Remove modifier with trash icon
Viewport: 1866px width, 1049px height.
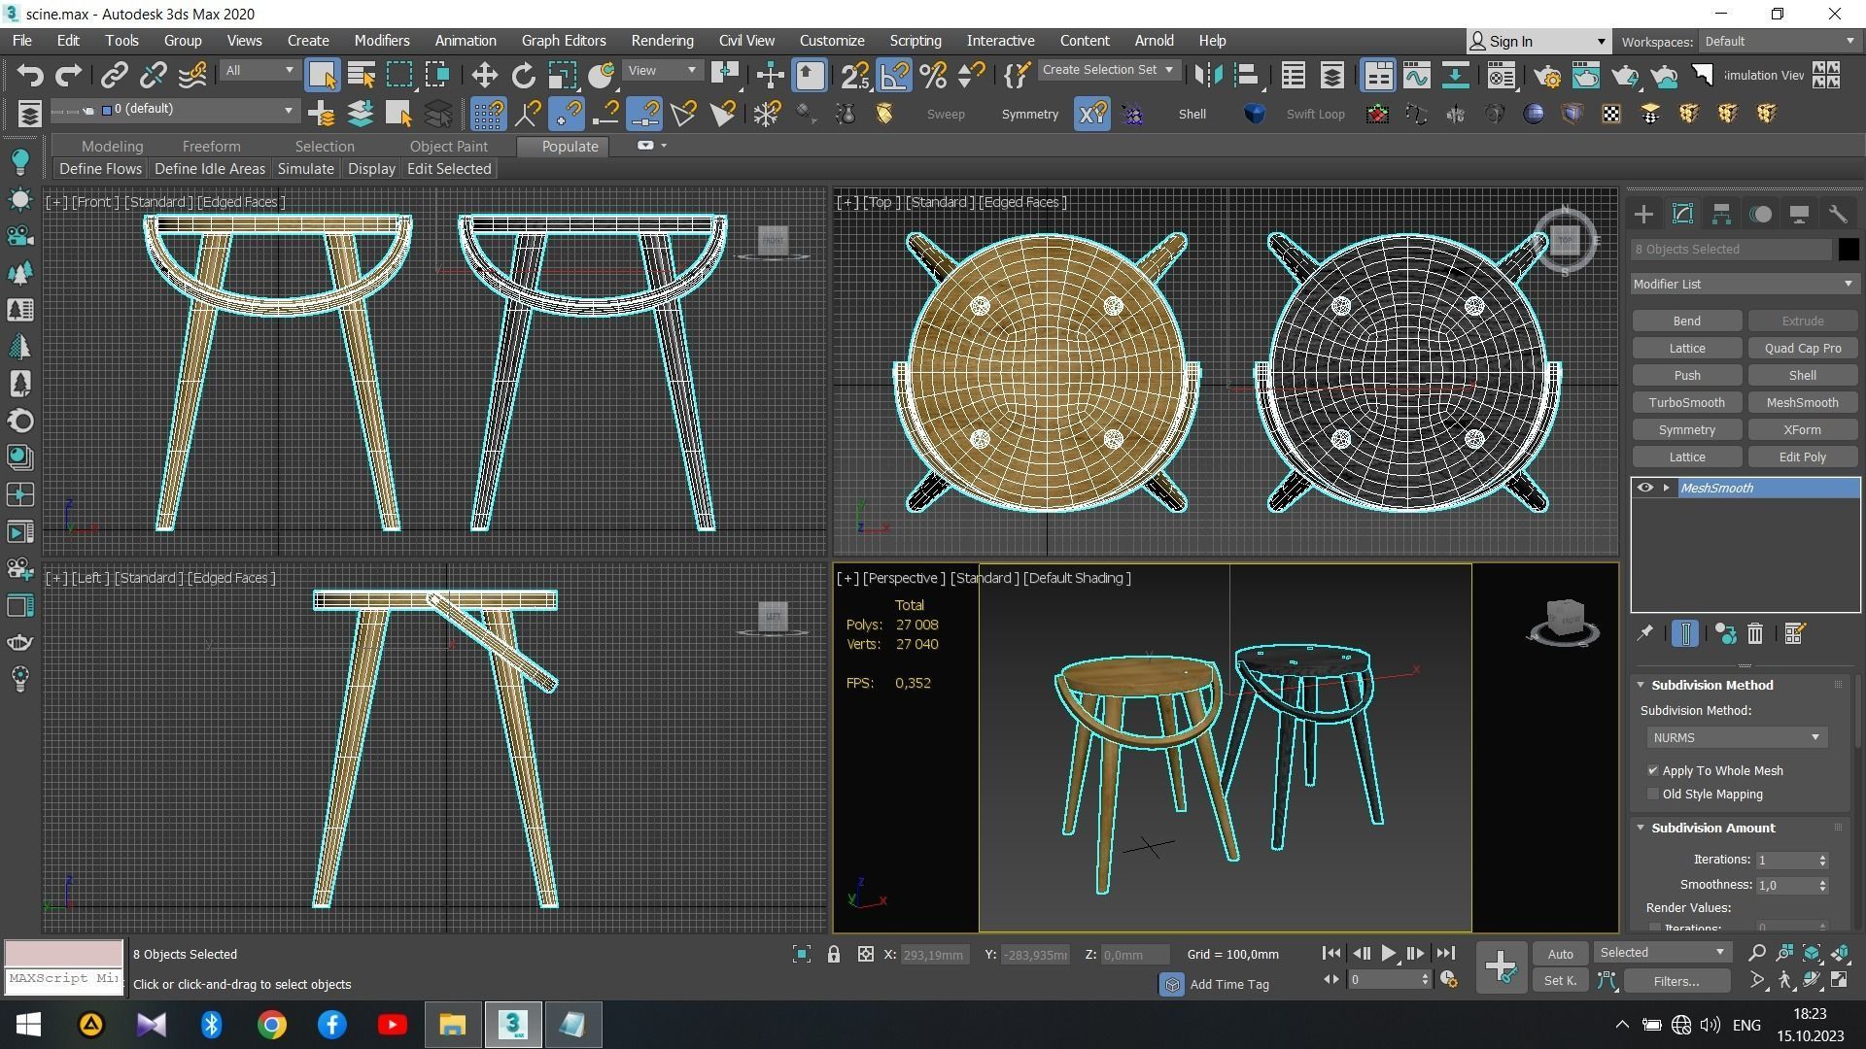1755,633
